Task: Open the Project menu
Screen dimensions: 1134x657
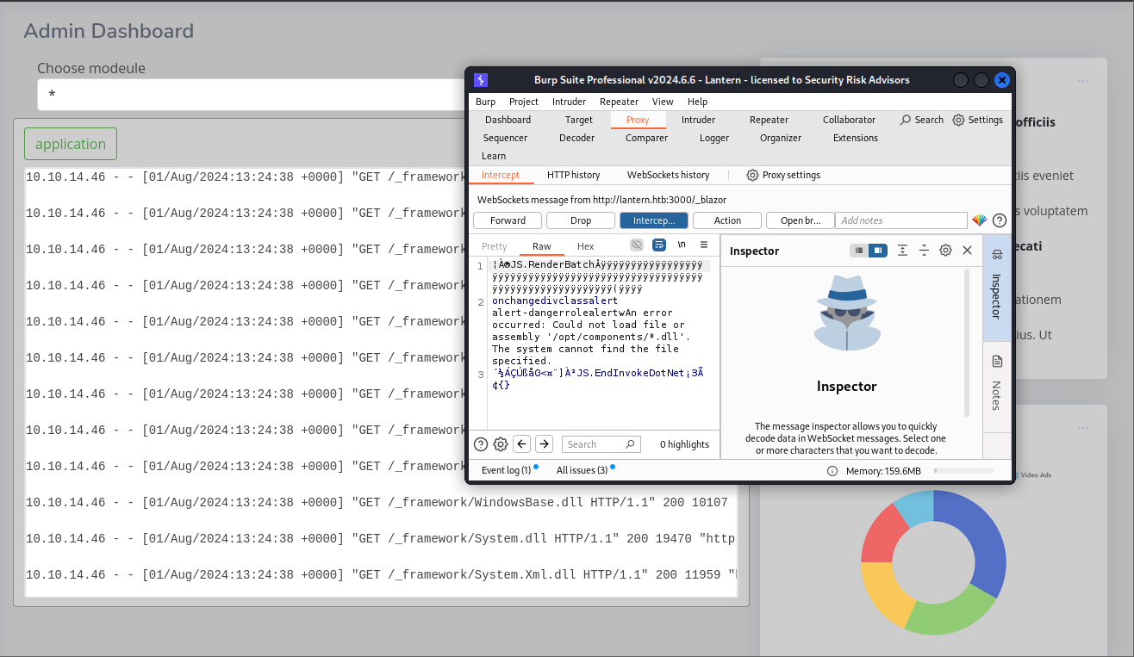Action: coord(523,102)
